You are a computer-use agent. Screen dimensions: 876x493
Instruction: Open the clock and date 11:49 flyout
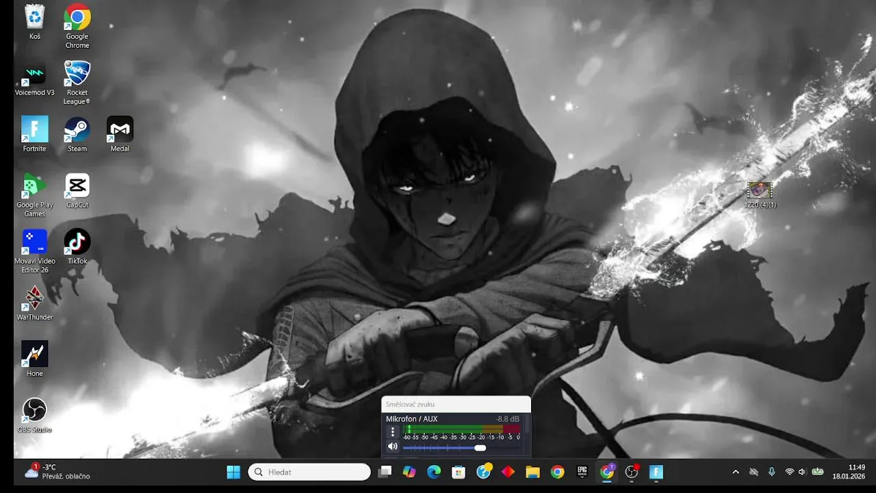(x=849, y=472)
